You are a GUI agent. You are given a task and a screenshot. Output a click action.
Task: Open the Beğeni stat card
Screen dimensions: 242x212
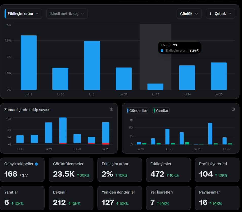(71, 198)
